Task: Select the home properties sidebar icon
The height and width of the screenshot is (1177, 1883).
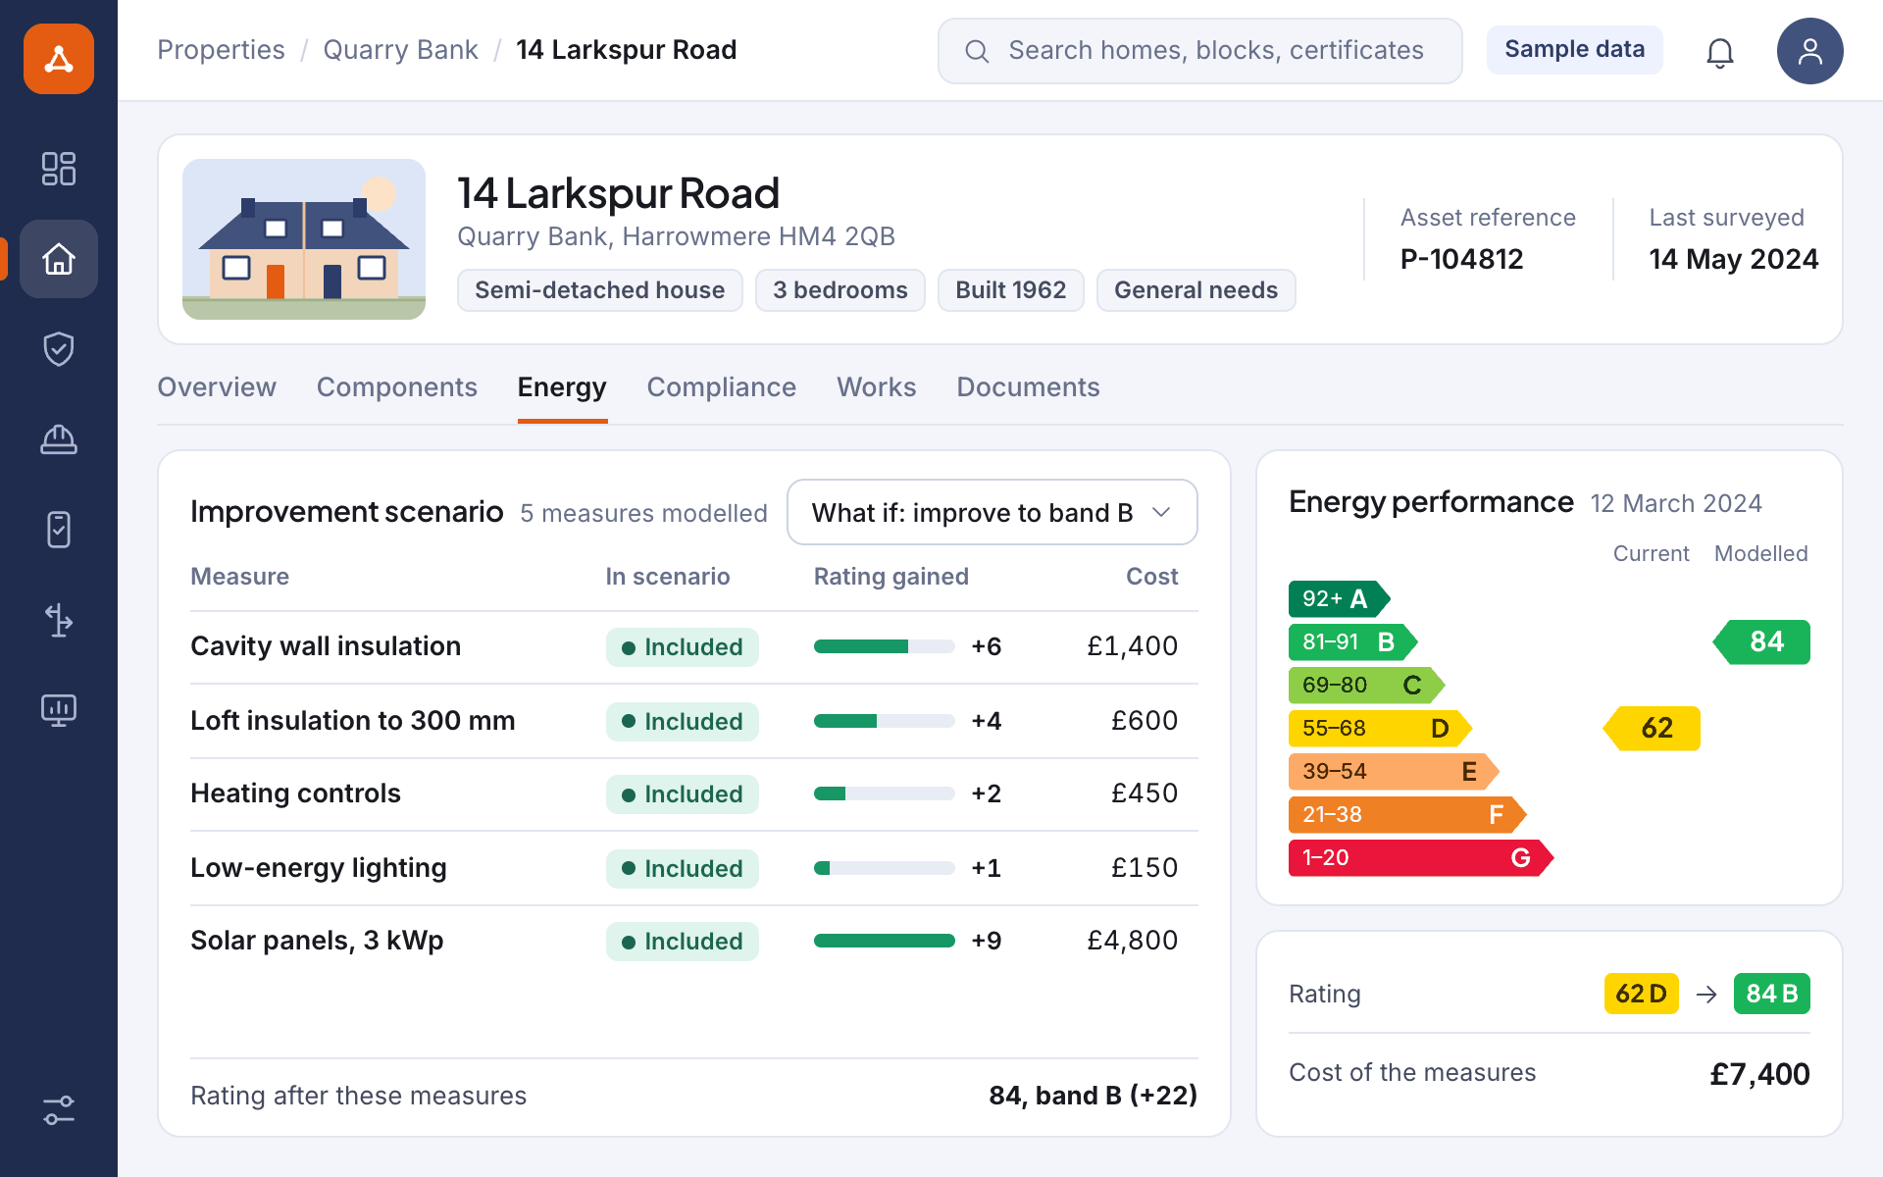Action: coord(59,259)
